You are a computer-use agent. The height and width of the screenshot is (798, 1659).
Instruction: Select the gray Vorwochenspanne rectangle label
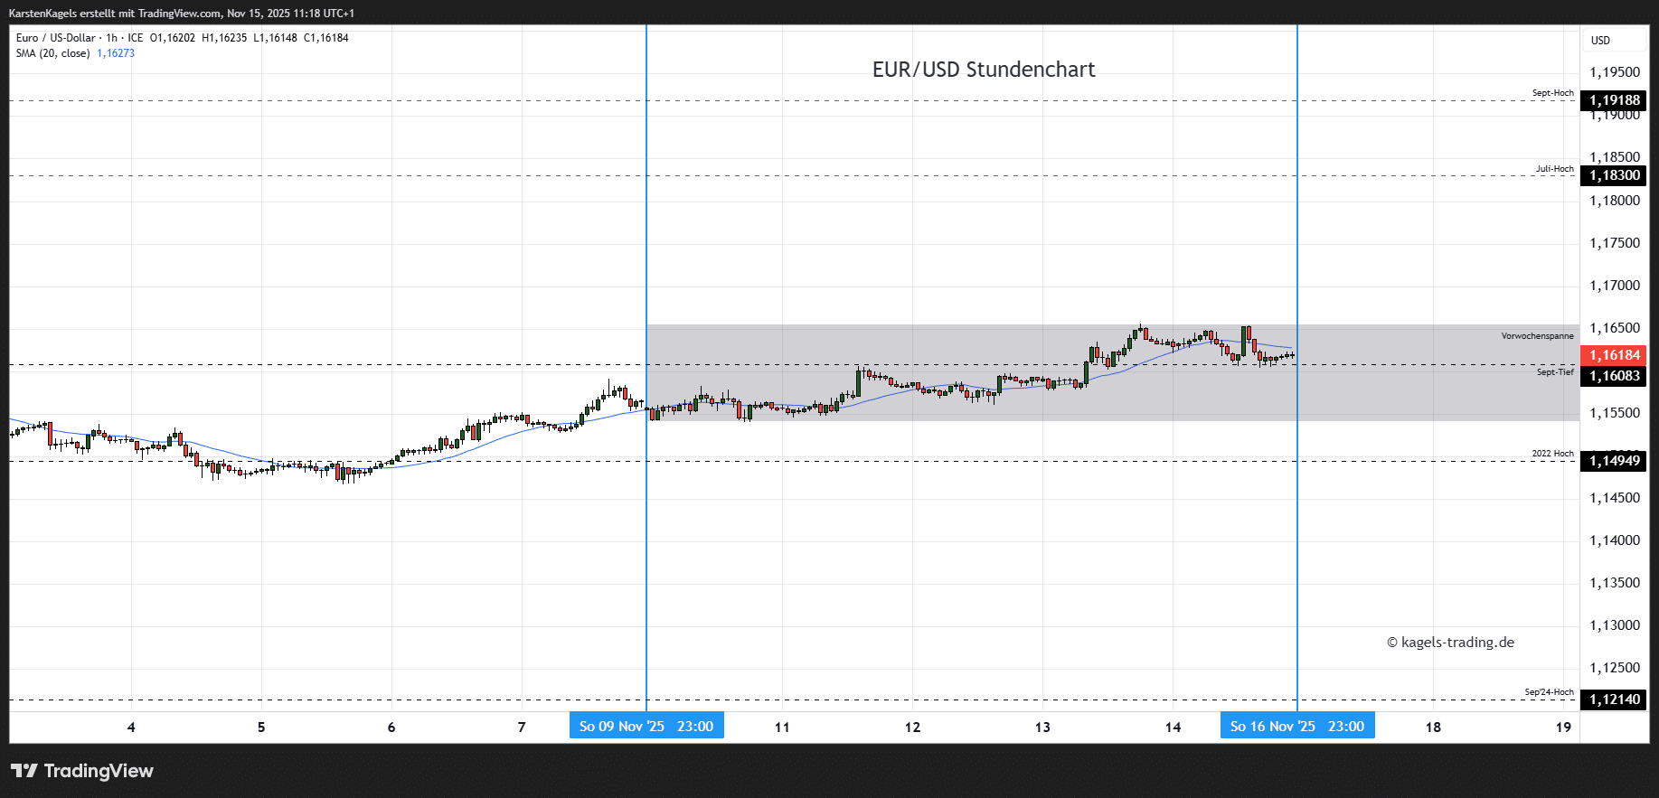coord(1537,336)
